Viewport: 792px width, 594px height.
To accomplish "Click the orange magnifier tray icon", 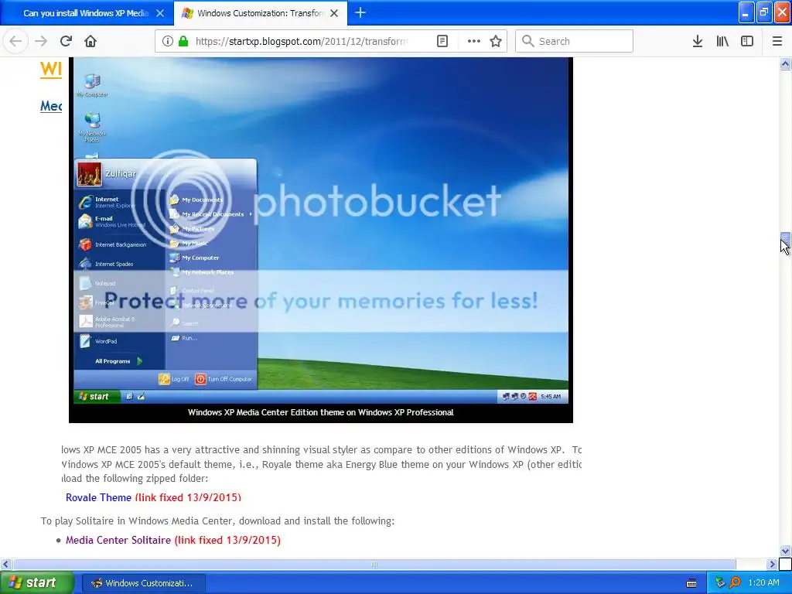I will pos(735,583).
